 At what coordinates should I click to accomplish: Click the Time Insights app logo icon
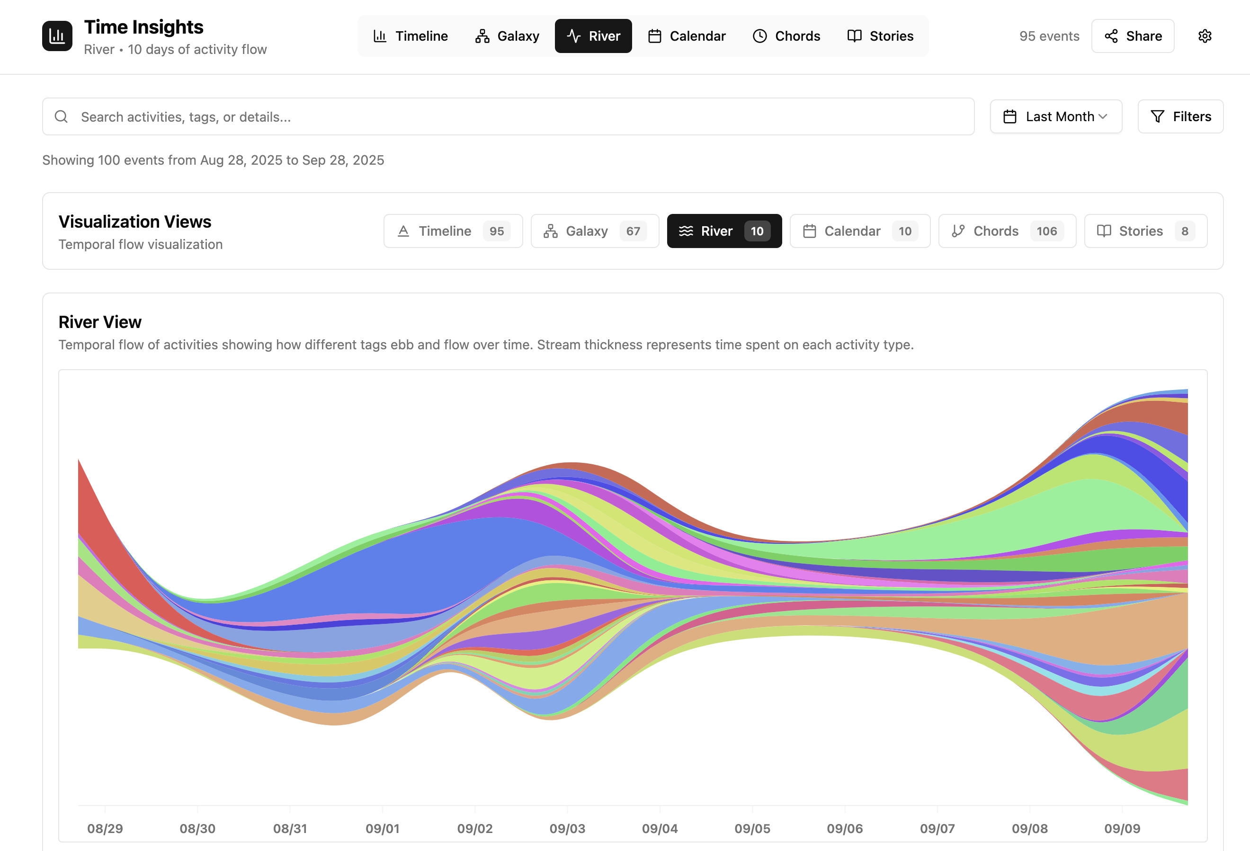(x=57, y=36)
